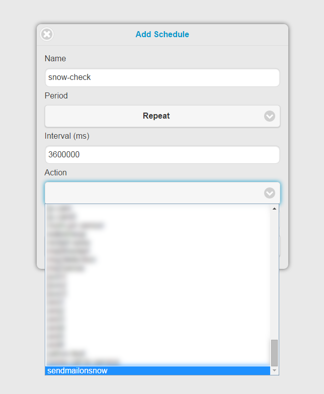This screenshot has height=394, width=324.
Task: Close the Add Schedule dialog
Action: coord(47,34)
